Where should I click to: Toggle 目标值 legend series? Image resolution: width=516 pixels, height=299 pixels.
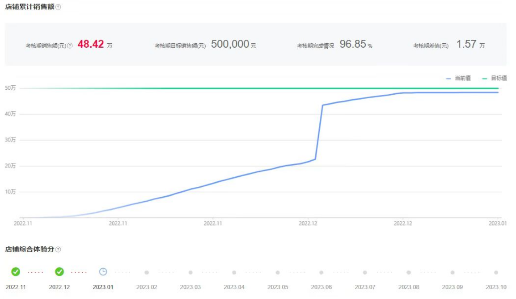pos(494,78)
